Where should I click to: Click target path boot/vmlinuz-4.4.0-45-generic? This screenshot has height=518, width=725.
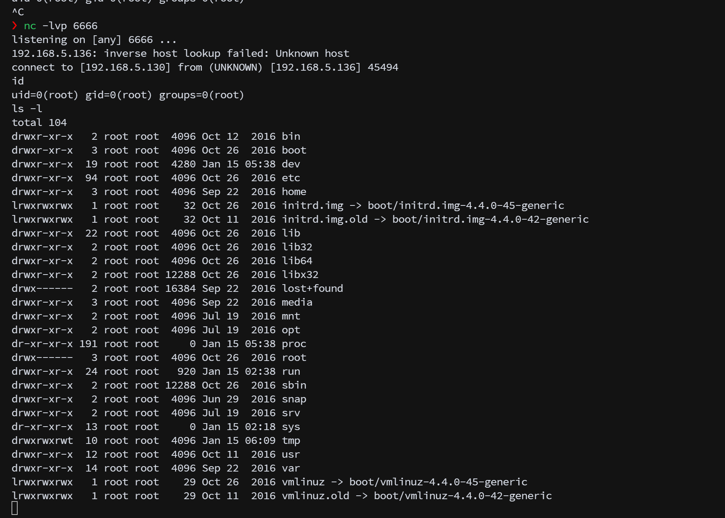[x=438, y=482]
